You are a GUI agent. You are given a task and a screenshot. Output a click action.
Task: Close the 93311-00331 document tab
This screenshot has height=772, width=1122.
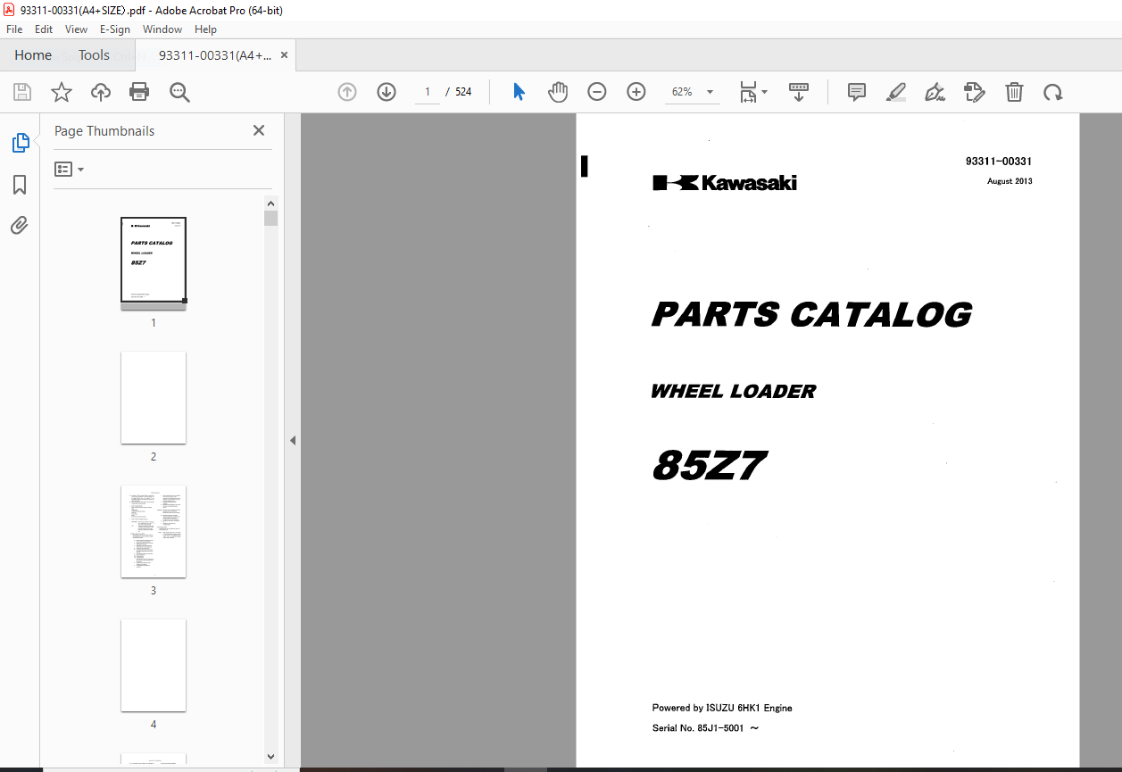click(284, 55)
